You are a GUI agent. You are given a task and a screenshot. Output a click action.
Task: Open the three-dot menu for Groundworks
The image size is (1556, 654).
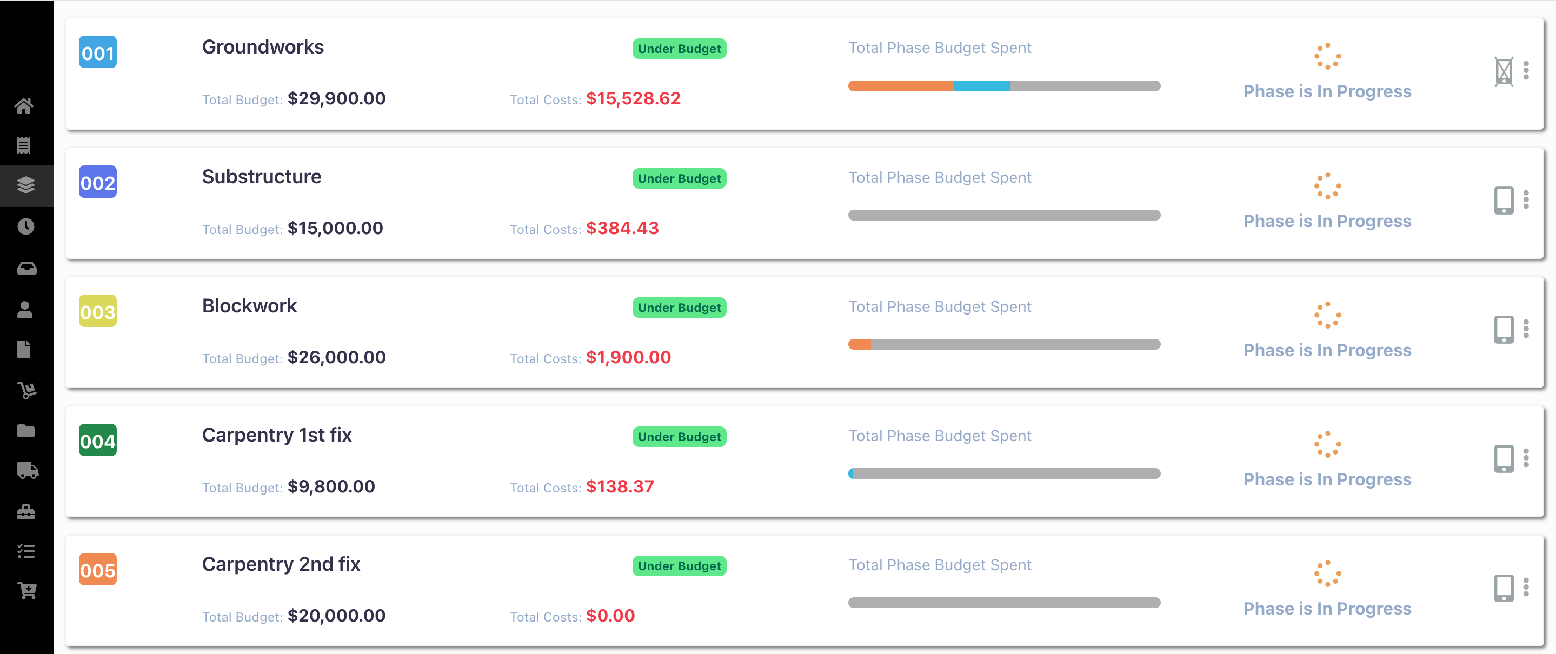1526,71
